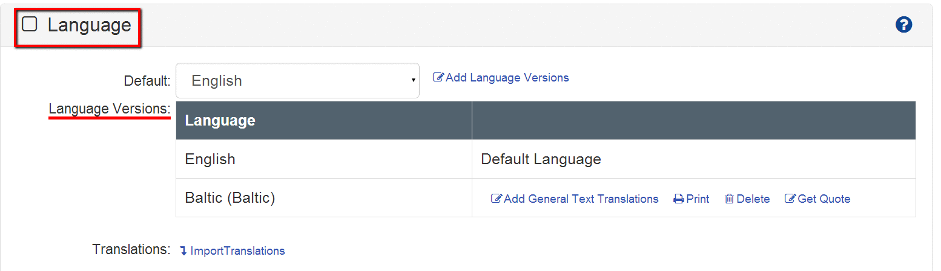Click the Language column header
Screen dimensions: 941x271
point(220,121)
